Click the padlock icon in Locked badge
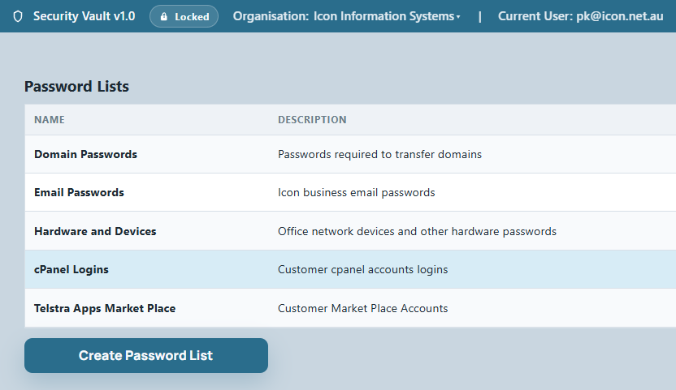The height and width of the screenshot is (390, 676). pos(163,17)
